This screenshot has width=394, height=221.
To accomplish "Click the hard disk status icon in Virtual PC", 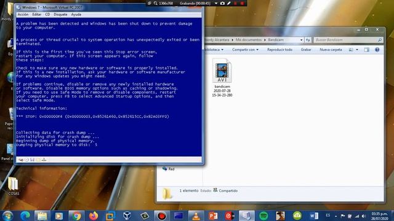I will 21,160.
